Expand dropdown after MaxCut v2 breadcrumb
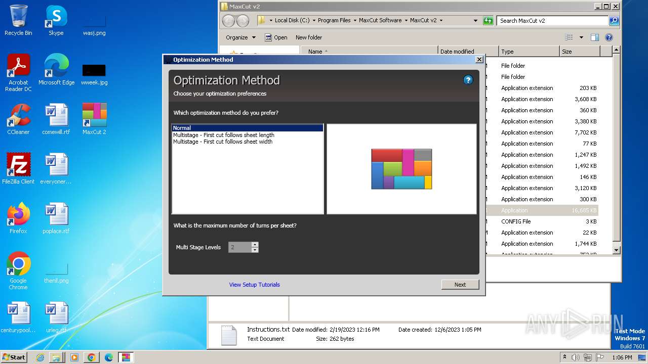Image resolution: width=648 pixels, height=364 pixels. (x=441, y=21)
